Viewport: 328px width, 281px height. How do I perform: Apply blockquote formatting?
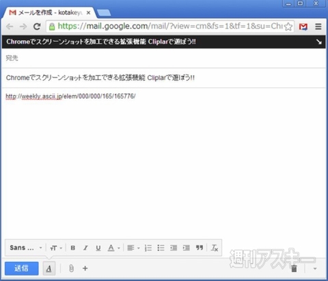tap(200, 247)
